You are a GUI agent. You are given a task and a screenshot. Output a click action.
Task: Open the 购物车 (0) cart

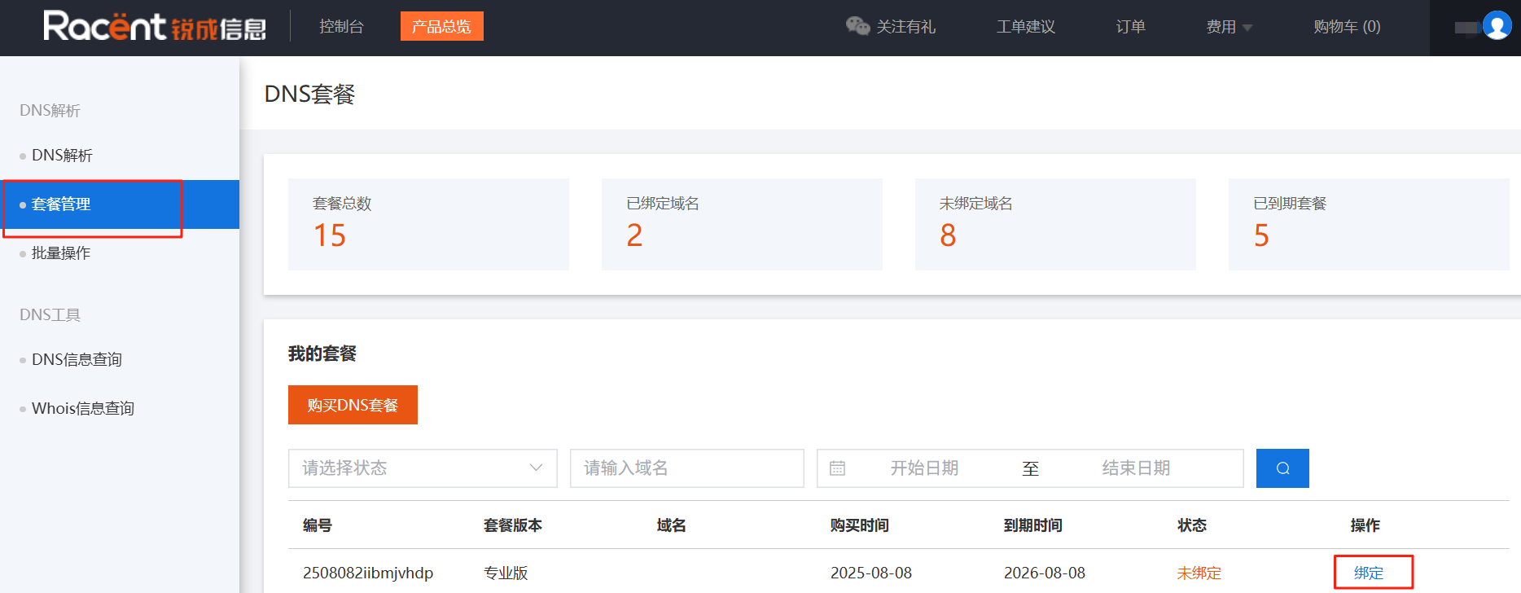click(x=1346, y=27)
